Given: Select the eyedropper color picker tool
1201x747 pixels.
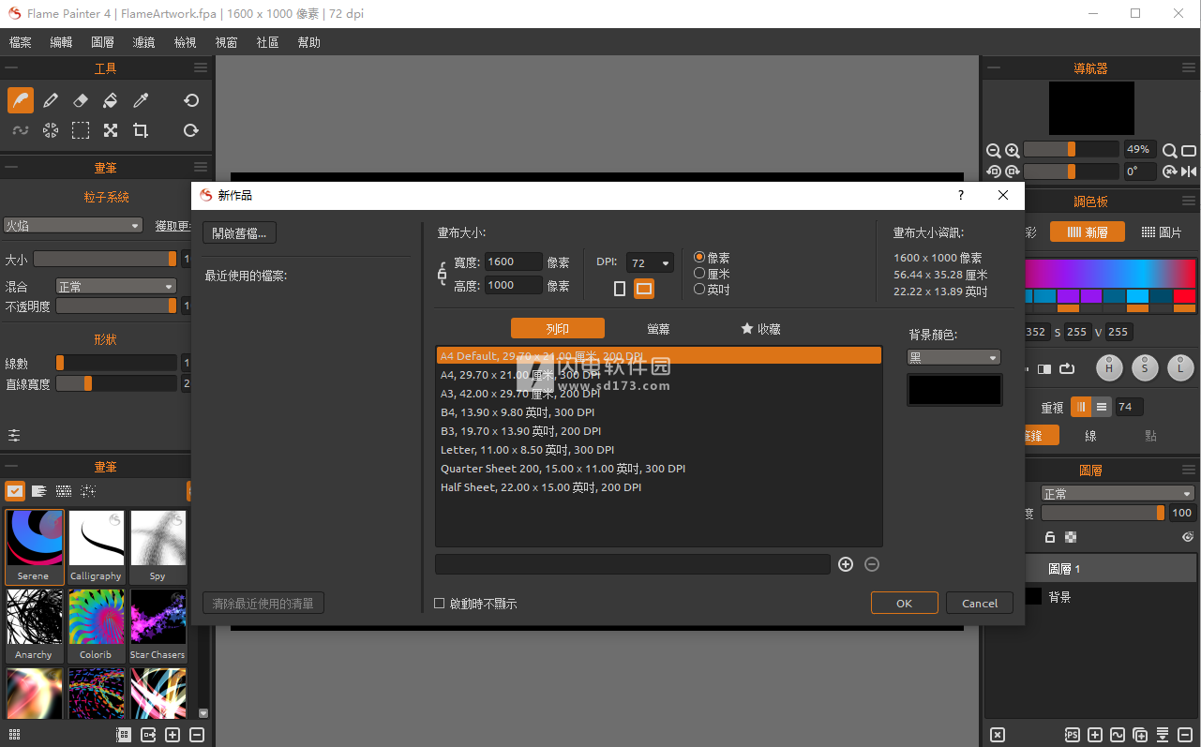Looking at the screenshot, I should (x=141, y=100).
